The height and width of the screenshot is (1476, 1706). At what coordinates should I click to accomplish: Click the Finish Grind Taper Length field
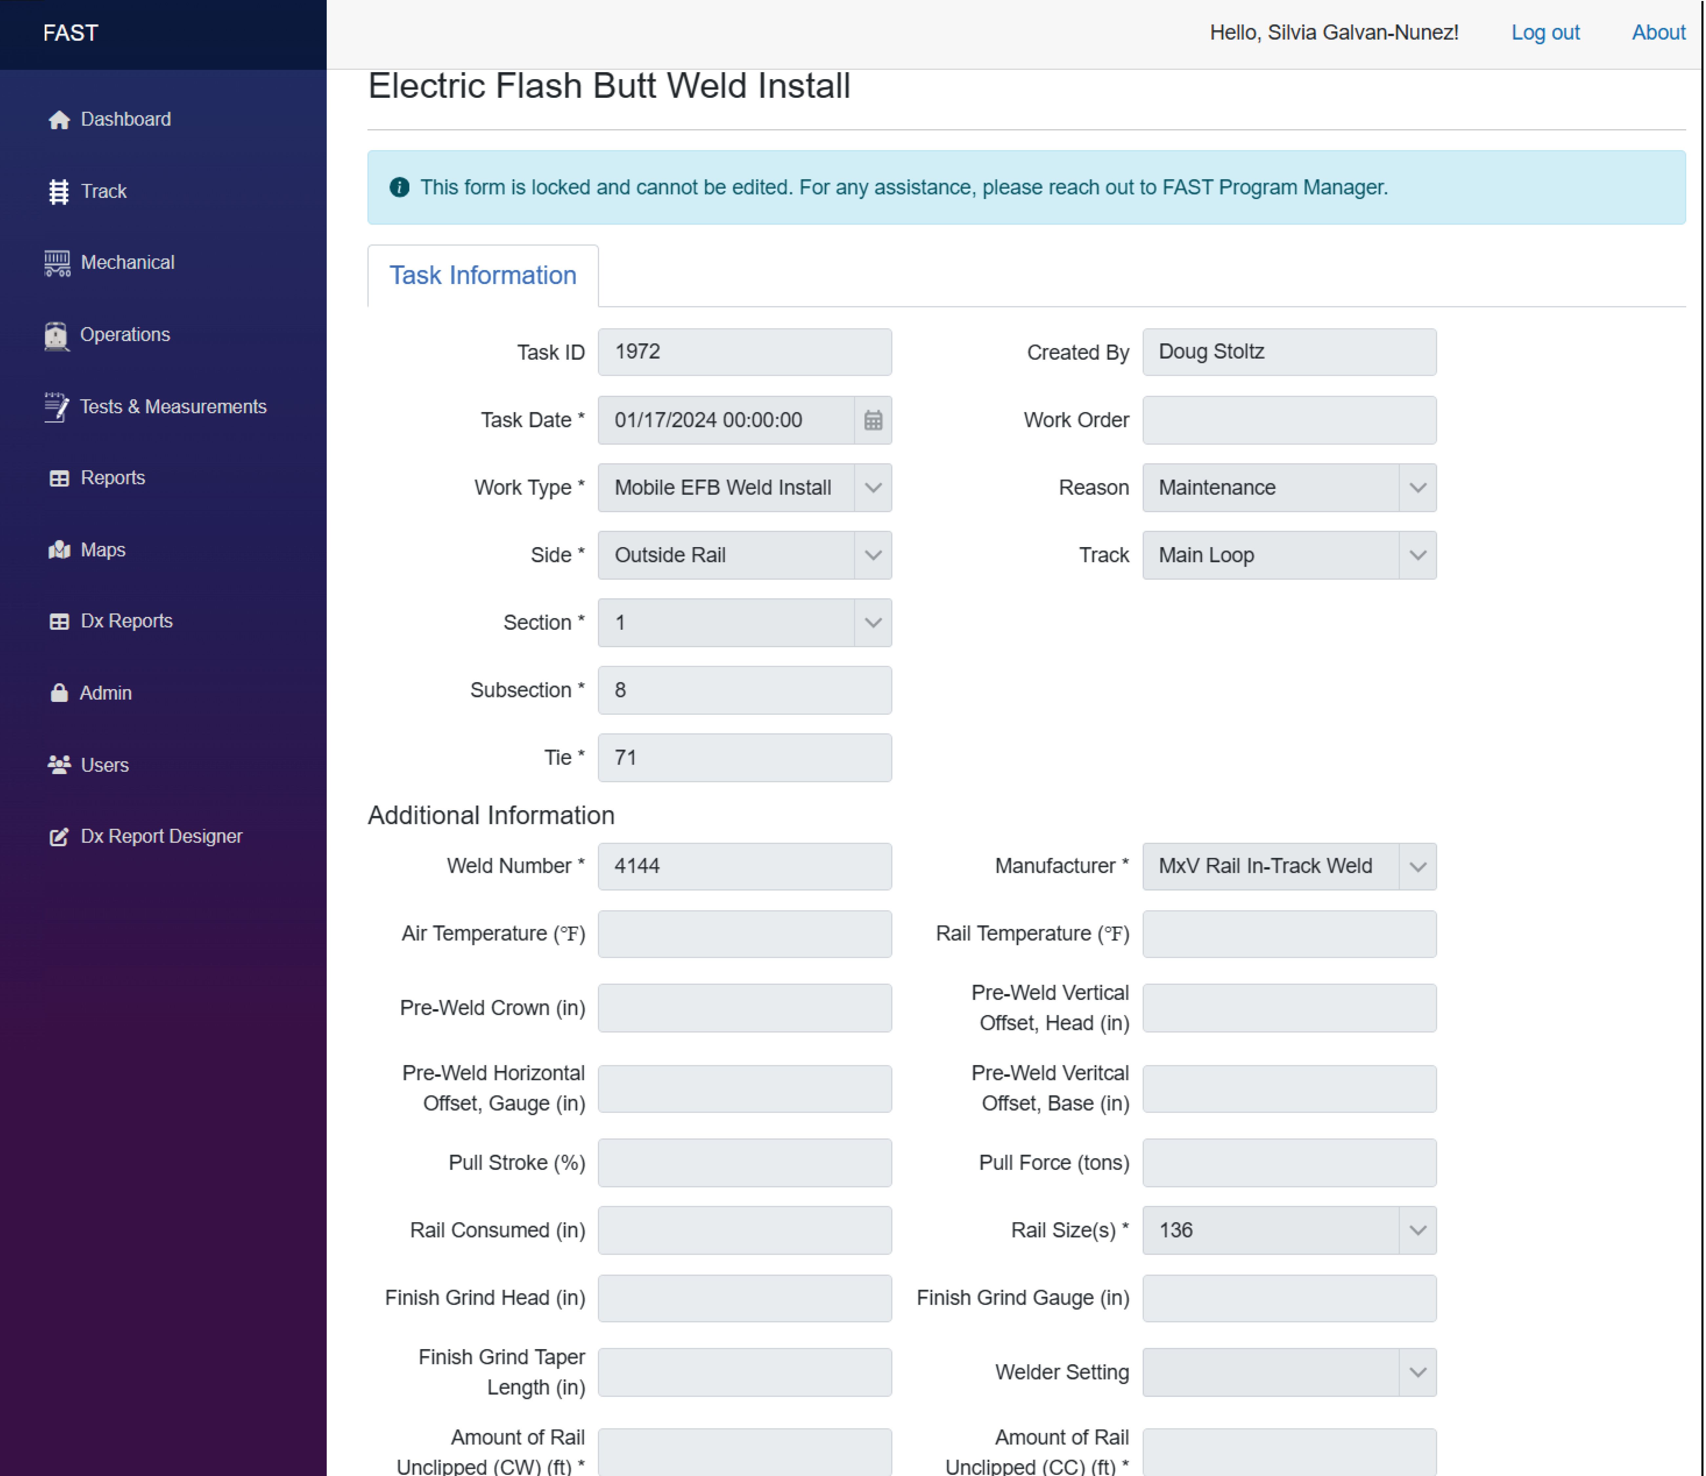[x=745, y=1373]
